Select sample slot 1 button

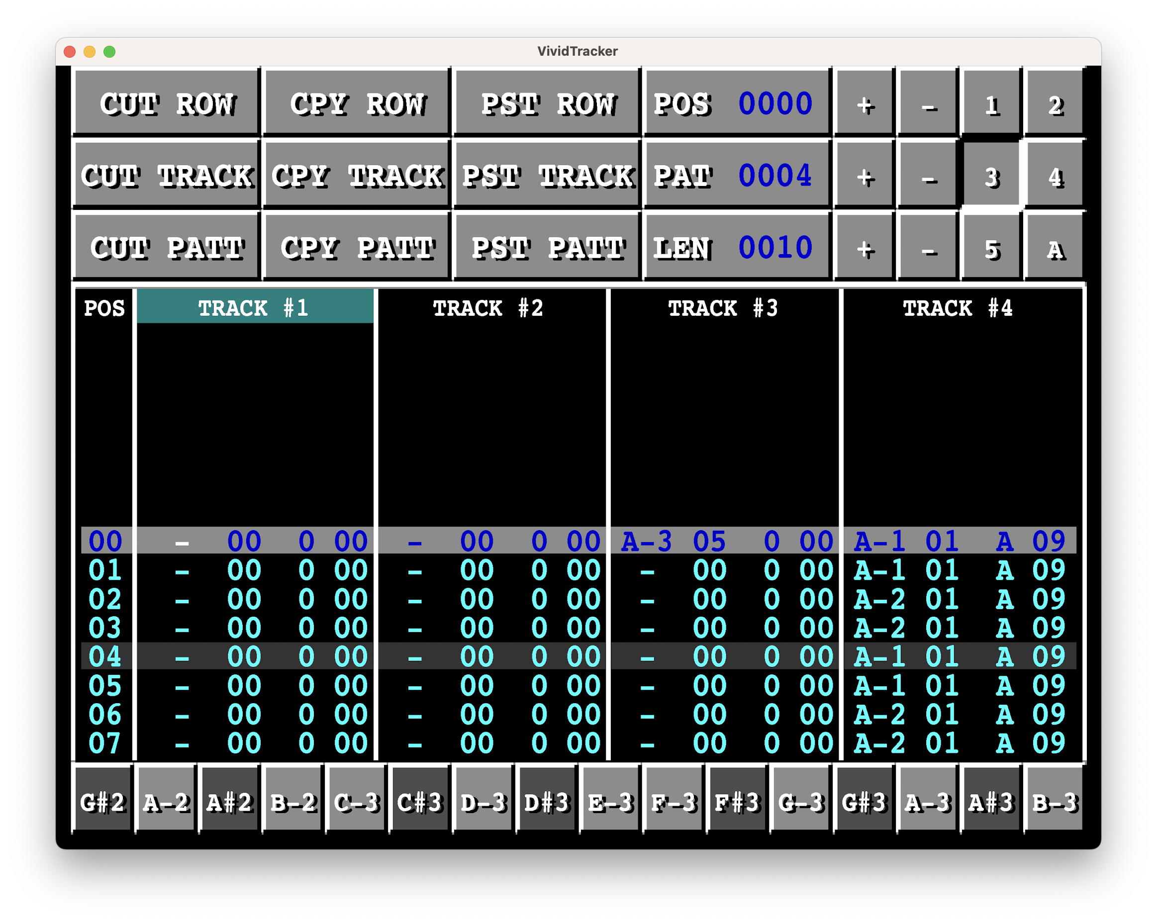[992, 103]
